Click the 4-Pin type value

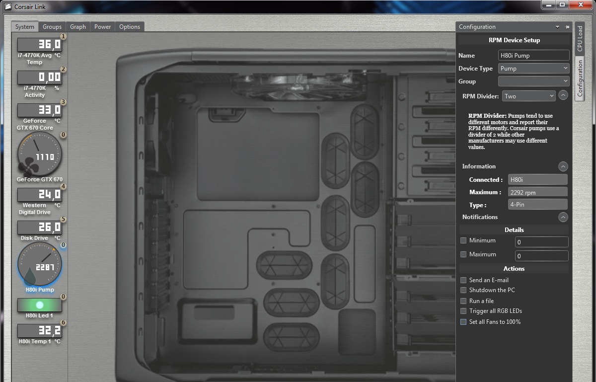tap(537, 204)
